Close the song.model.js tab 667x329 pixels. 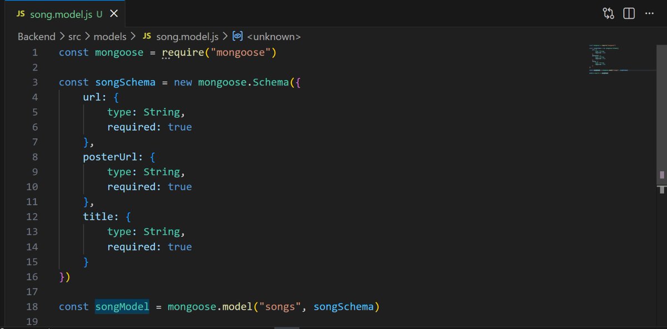pyautogui.click(x=114, y=14)
